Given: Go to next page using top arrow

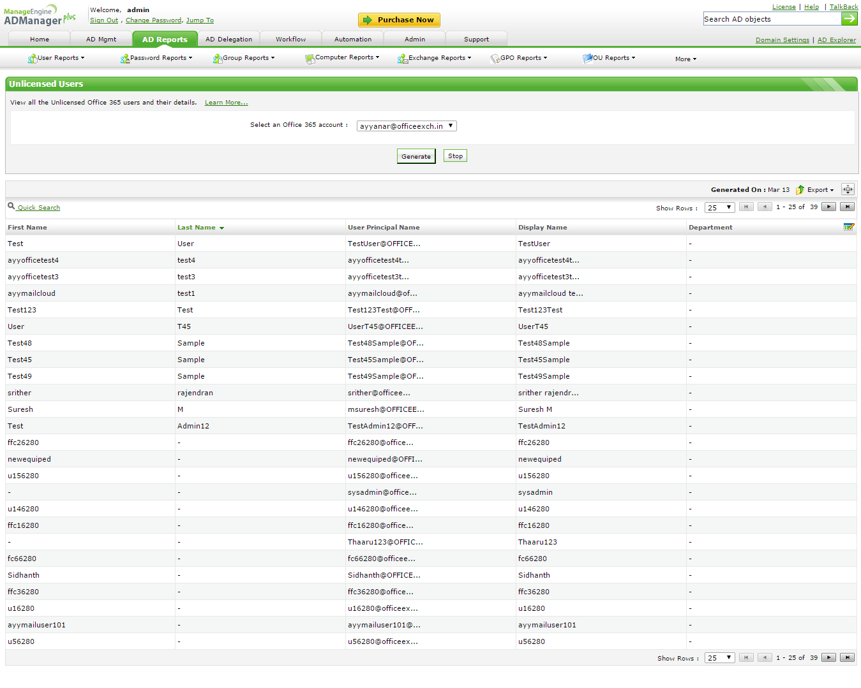Looking at the screenshot, I should pyautogui.click(x=828, y=207).
